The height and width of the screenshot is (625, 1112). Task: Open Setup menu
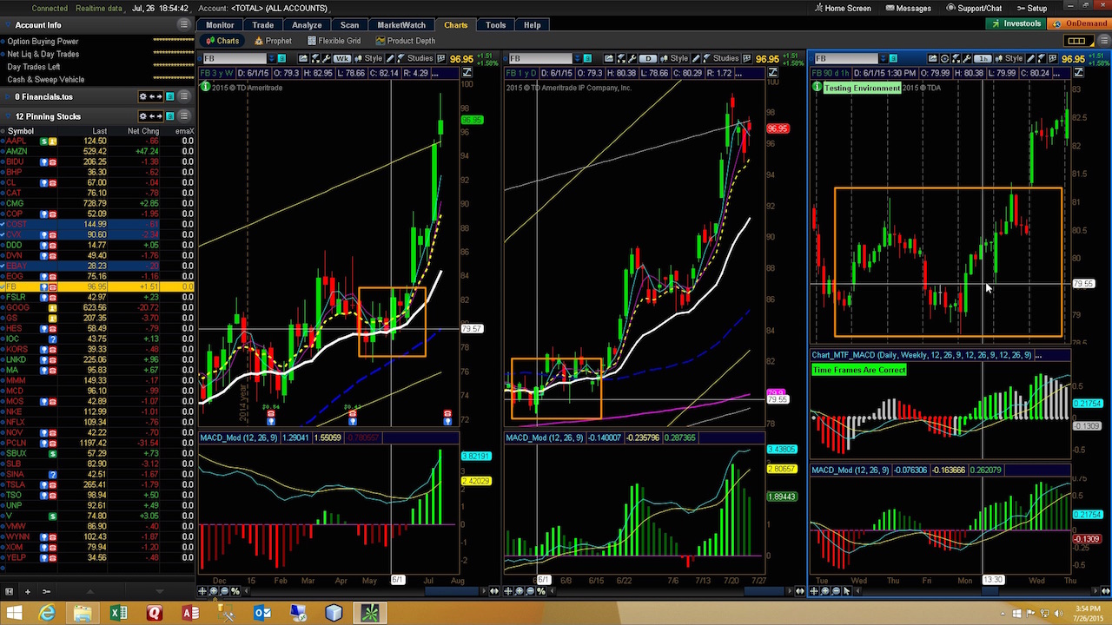click(1031, 8)
